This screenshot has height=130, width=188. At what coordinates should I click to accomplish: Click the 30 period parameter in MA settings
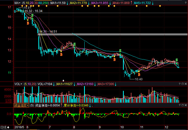click(x=36, y=3)
